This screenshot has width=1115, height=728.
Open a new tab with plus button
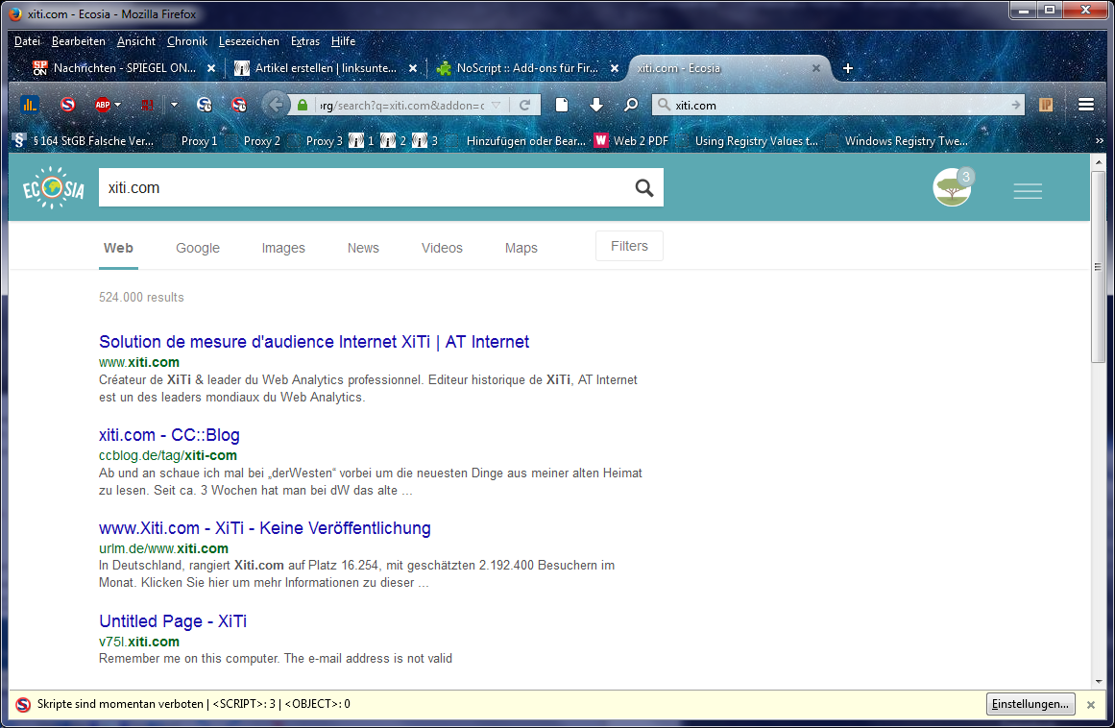click(x=848, y=68)
